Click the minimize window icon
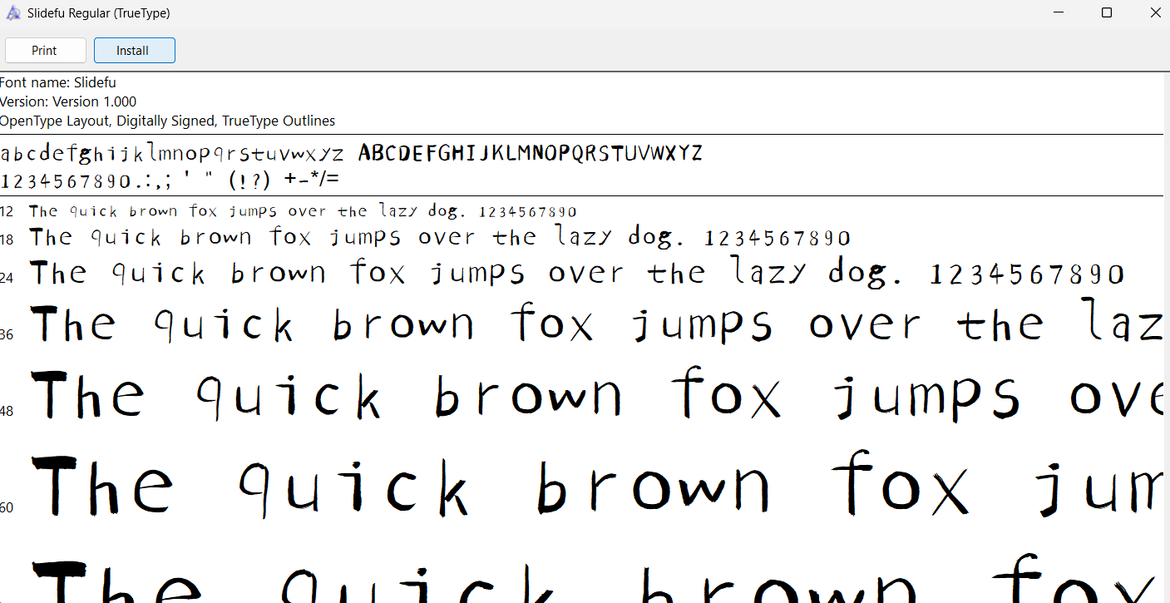This screenshot has width=1170, height=603. (x=1057, y=12)
